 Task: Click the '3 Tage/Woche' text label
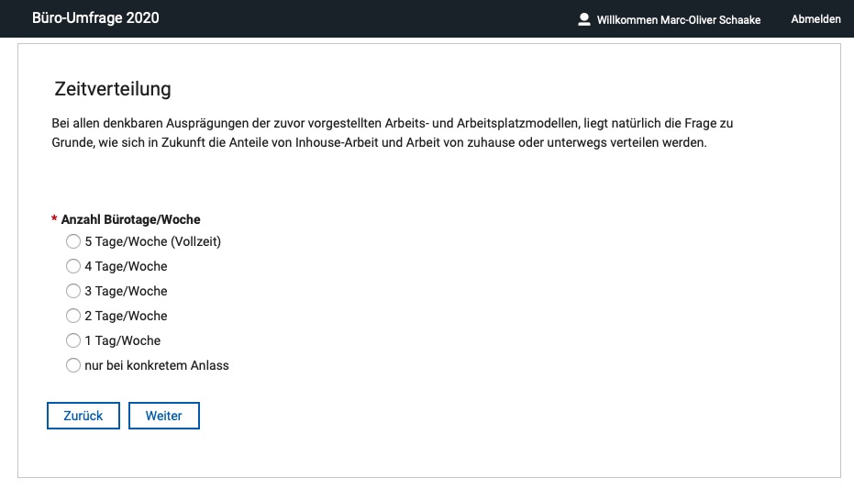point(126,291)
